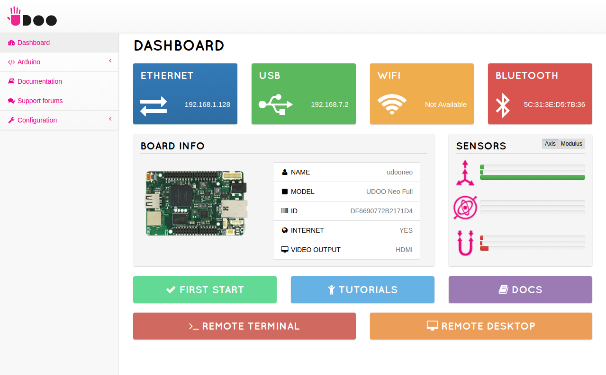Click board name value udooneo
The image size is (606, 375).
400,172
